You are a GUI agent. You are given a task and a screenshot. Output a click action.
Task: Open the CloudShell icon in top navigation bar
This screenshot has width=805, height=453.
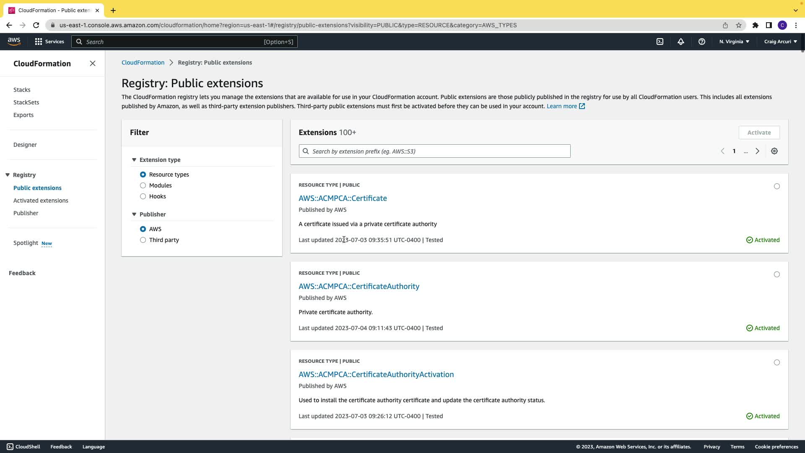tap(660, 42)
